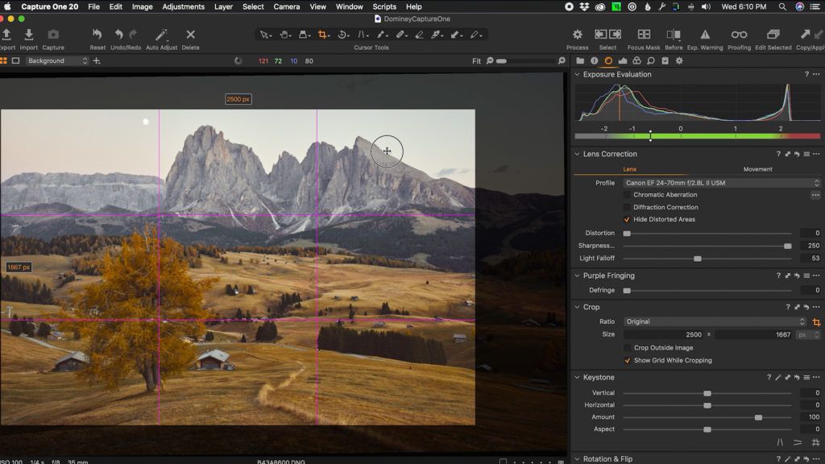The width and height of the screenshot is (825, 464).
Task: Disable Hide Distorted Areas
Action: point(628,219)
